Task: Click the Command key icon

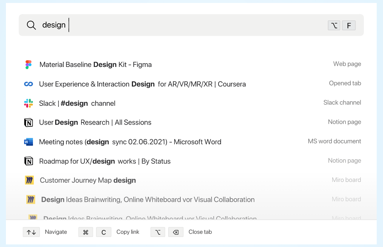Action: (86, 232)
